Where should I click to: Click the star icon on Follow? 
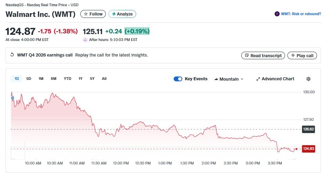(86, 14)
